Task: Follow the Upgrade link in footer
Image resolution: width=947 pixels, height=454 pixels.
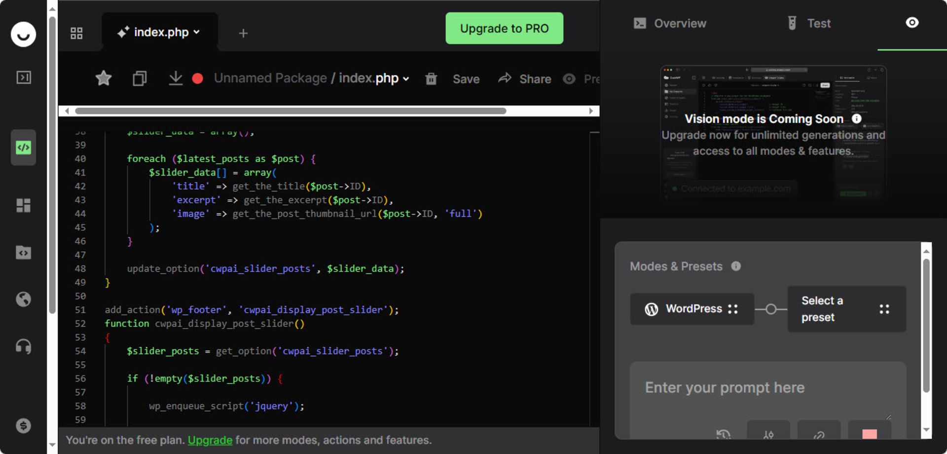Action: coord(210,440)
